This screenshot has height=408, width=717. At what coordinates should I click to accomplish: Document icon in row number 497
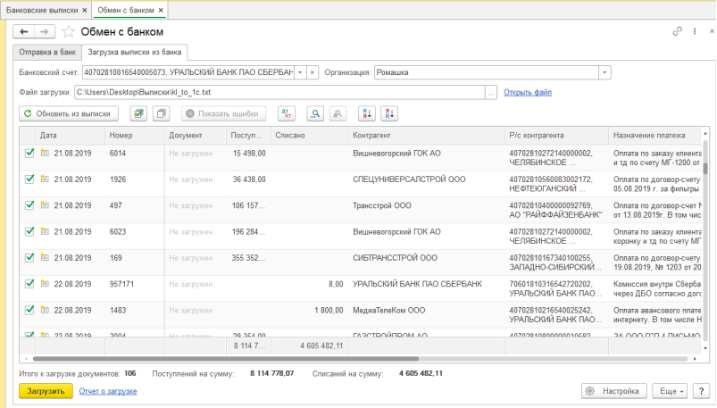tap(45, 205)
